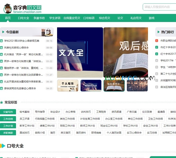The height and width of the screenshot is (158, 176).
Task: Select the 文秘写作 category button
Action: pos(8,112)
